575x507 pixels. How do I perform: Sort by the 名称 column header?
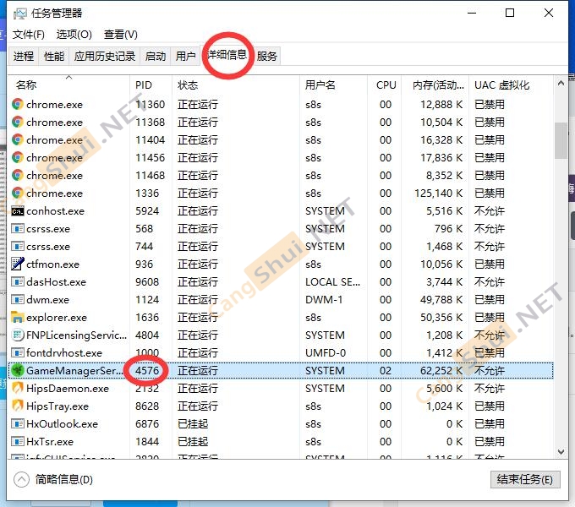pyautogui.click(x=69, y=85)
